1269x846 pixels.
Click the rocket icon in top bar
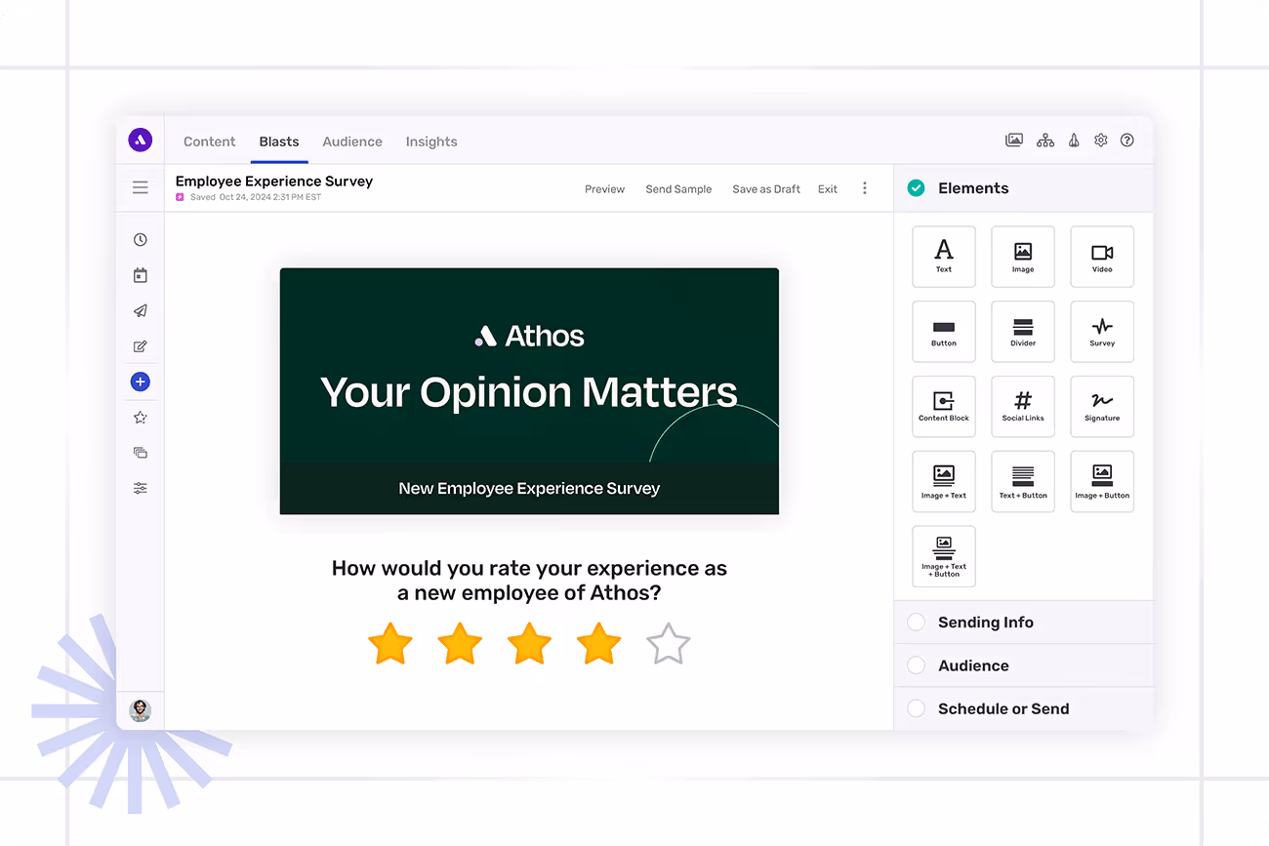pyautogui.click(x=1074, y=141)
